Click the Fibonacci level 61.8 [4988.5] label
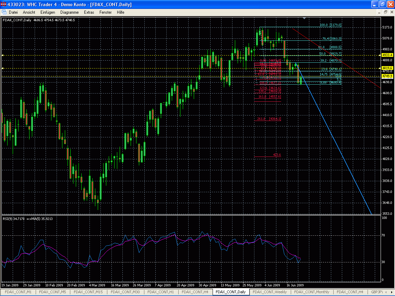This screenshot has width=395, height=296. point(330,47)
